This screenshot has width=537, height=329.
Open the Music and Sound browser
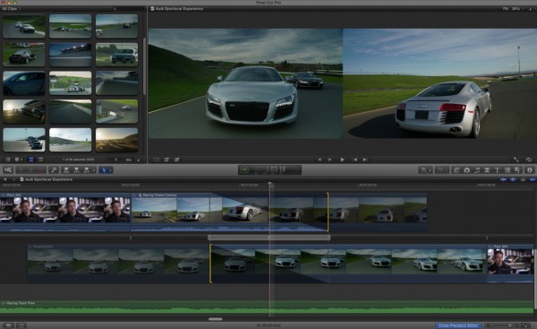click(477, 169)
